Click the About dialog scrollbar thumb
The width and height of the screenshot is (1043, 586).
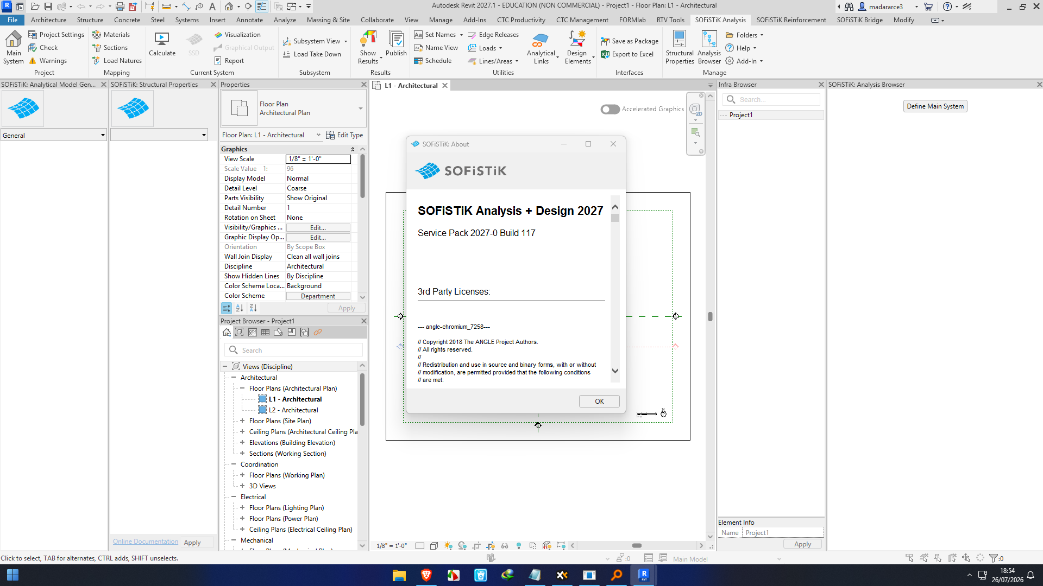click(615, 218)
